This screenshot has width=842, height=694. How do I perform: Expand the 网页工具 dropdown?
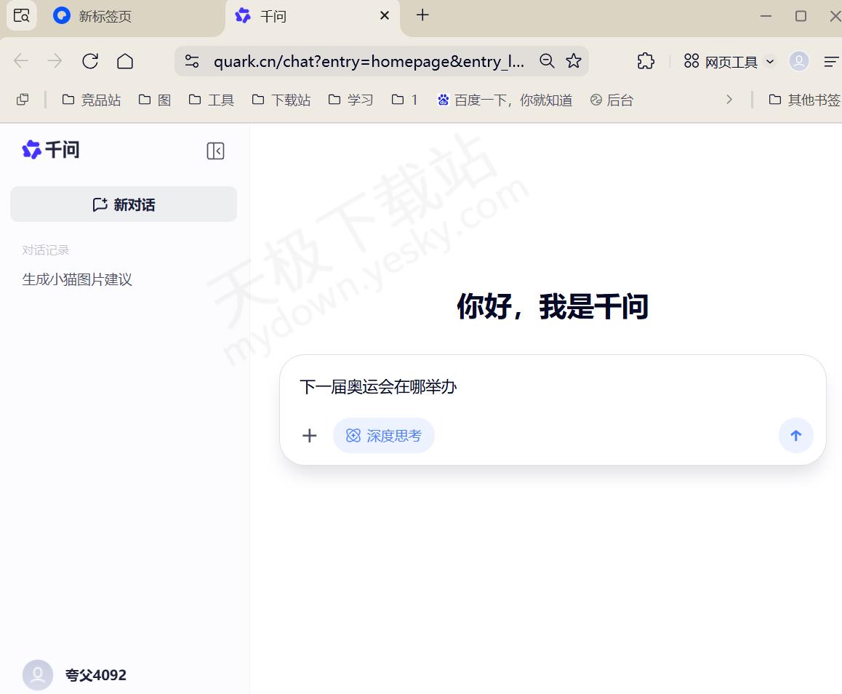[x=730, y=62]
